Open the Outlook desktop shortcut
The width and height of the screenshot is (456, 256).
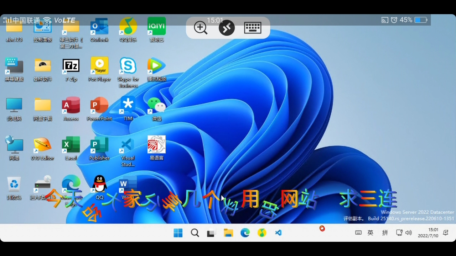(x=99, y=30)
